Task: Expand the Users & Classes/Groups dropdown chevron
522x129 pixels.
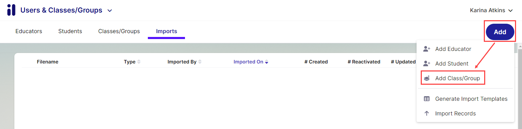Action: (x=110, y=10)
